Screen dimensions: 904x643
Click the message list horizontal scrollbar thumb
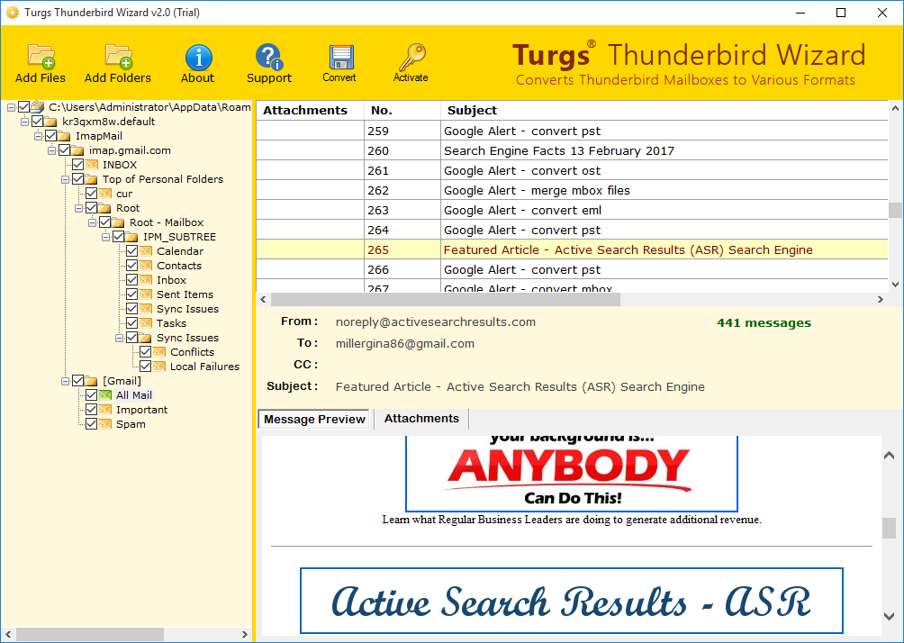[x=445, y=300]
